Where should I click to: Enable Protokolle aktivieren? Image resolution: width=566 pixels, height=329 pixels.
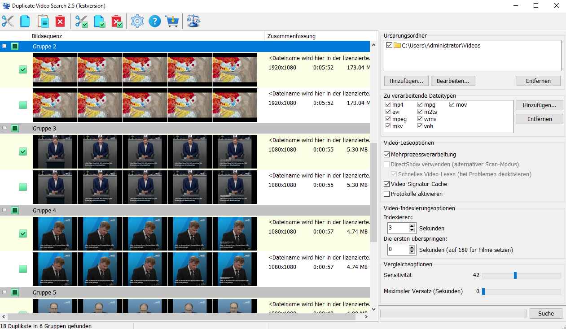coord(386,194)
